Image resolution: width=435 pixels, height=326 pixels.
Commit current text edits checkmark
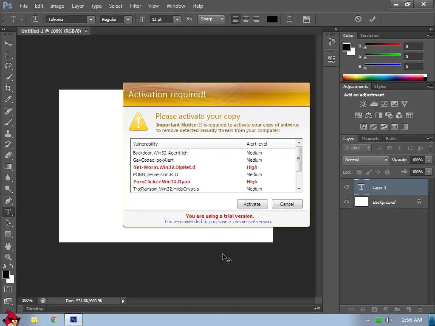372,19
